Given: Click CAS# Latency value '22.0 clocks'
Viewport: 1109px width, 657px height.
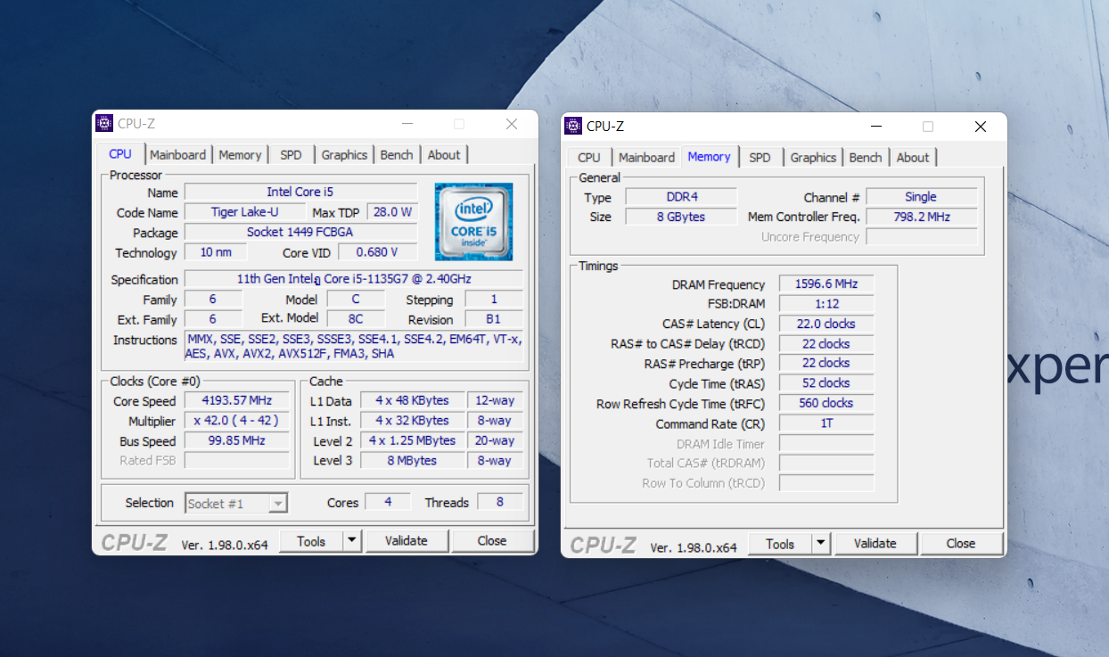Looking at the screenshot, I should click(x=826, y=324).
